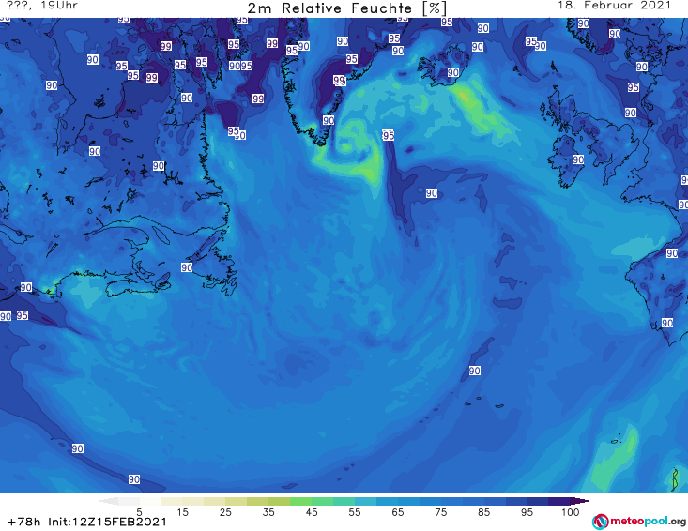This screenshot has width=688, height=531.
Task: Click the '100' label on the color scale
Action: (570, 512)
